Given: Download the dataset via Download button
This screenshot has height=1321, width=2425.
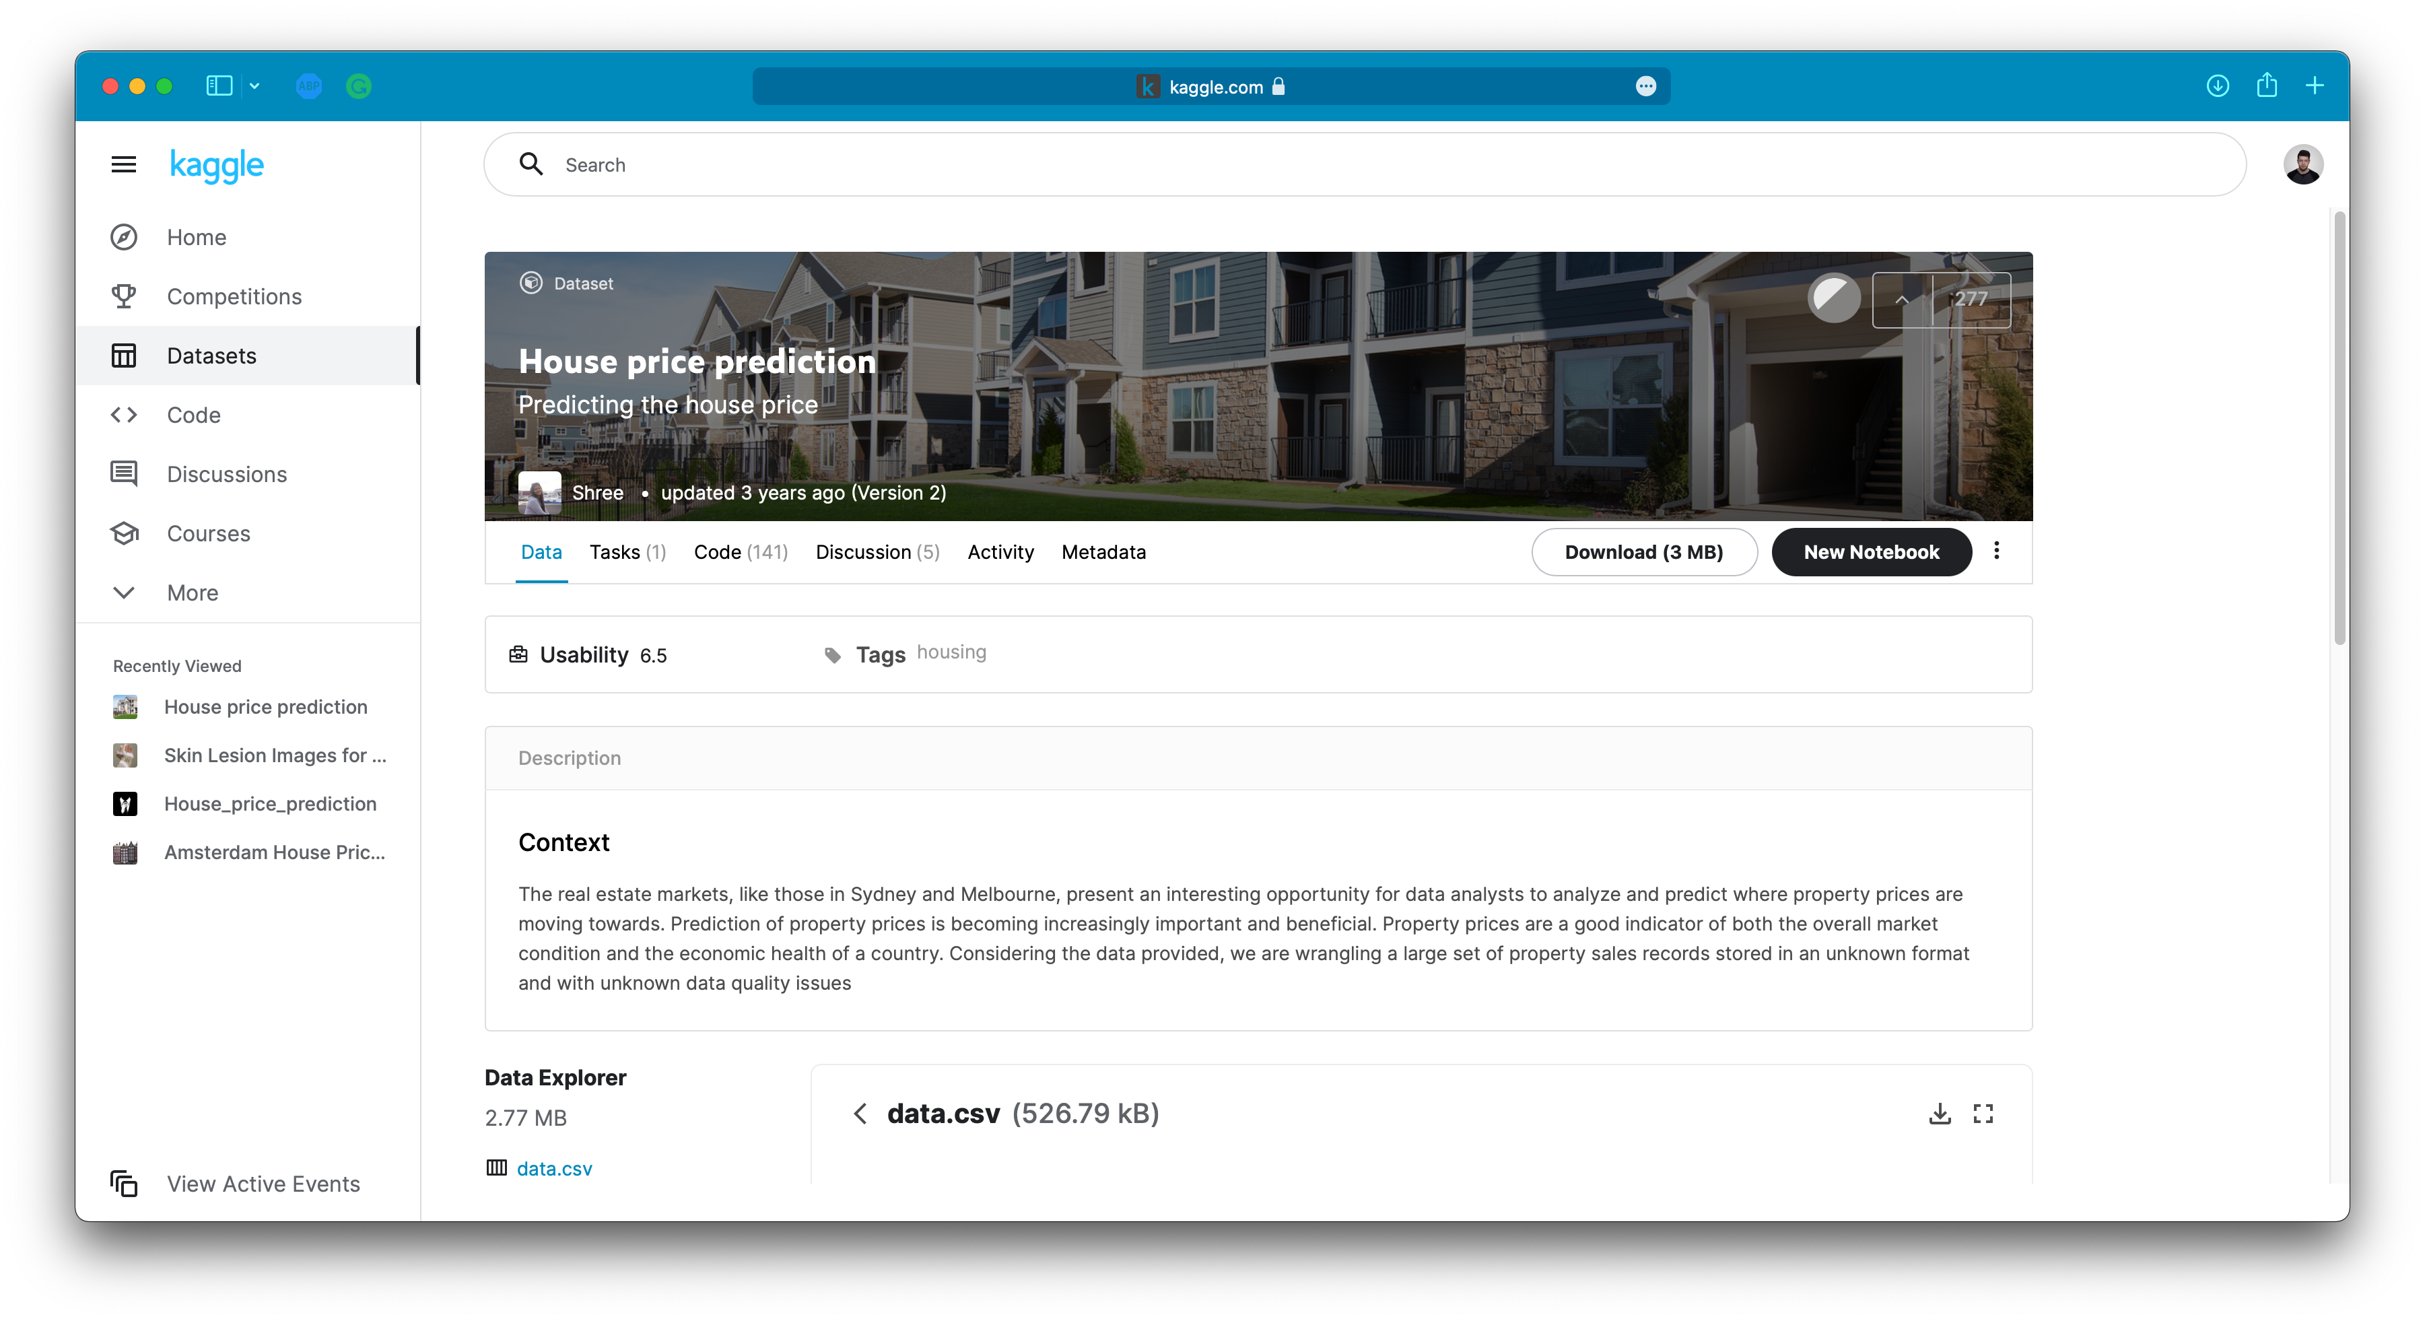Looking at the screenshot, I should tap(1643, 551).
